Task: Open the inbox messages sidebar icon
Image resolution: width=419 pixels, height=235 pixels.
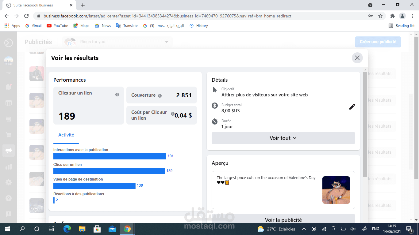Action: pos(9,87)
